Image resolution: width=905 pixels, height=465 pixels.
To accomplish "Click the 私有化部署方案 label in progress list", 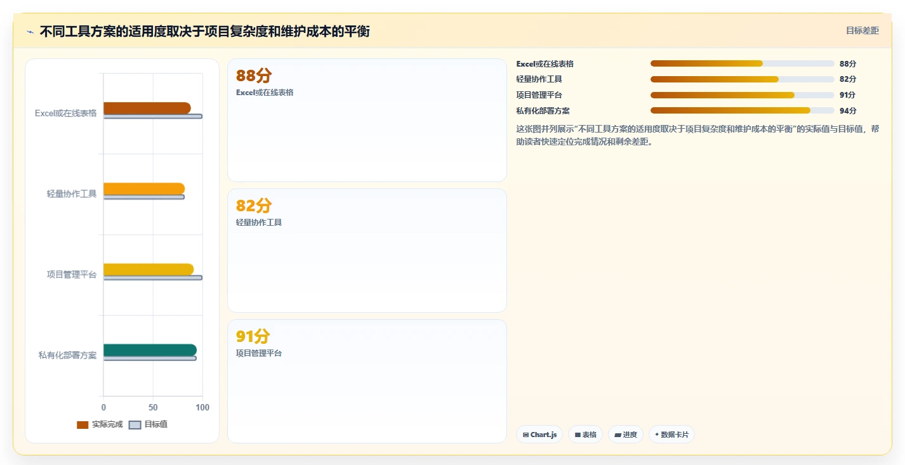I will pos(543,110).
